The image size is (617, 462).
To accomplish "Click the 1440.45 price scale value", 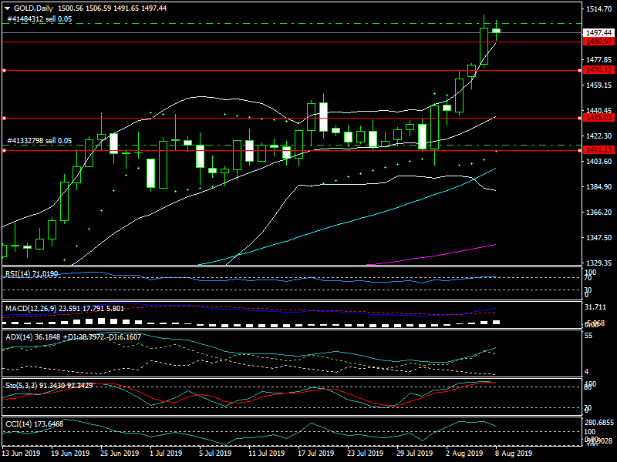I will 599,111.
